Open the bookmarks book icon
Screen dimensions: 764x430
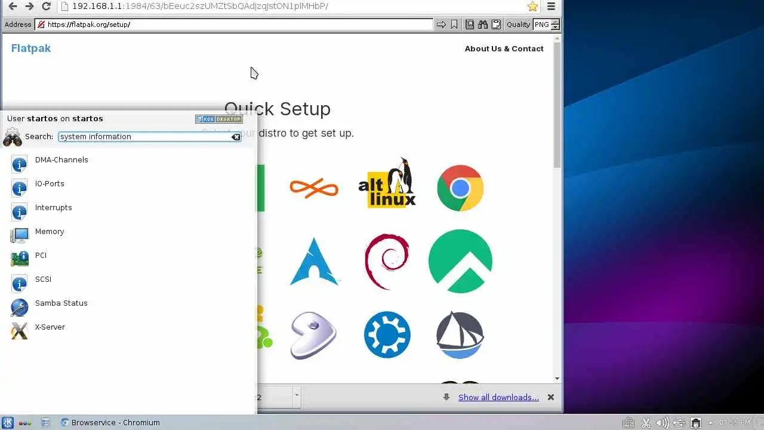click(470, 24)
